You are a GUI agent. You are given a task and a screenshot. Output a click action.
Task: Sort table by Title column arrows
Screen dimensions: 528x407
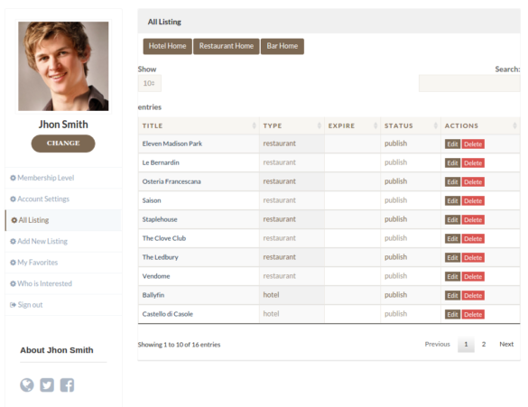pyautogui.click(x=255, y=125)
